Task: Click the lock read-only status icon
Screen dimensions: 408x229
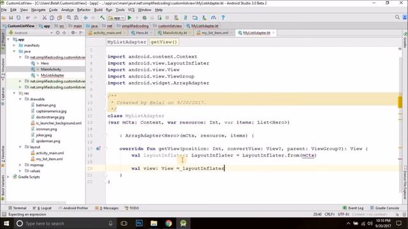Action: 397,214
